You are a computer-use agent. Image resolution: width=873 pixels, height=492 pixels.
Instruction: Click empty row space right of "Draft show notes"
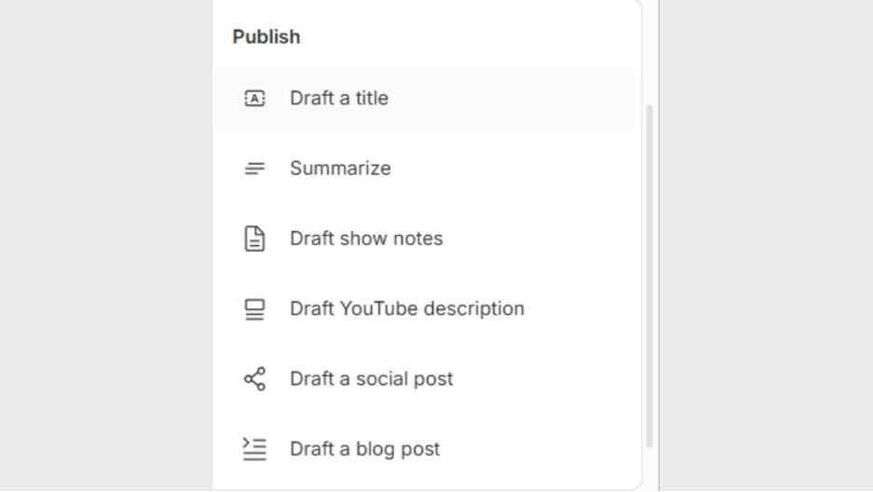(540, 239)
